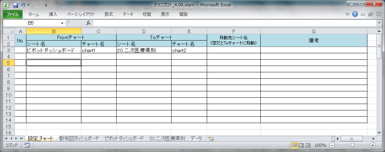Select cell with ピボットダッシュボード text in row 3
385x152 pixels.
(x=54, y=50)
